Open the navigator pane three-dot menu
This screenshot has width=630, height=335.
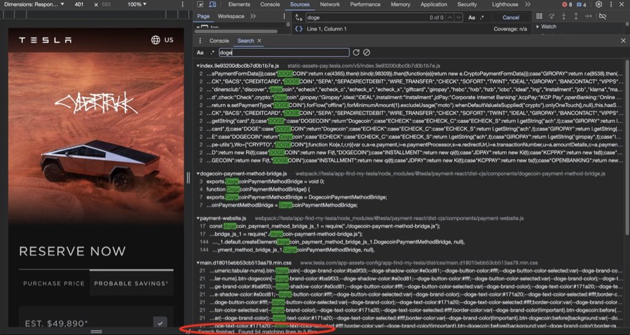[x=284, y=17]
